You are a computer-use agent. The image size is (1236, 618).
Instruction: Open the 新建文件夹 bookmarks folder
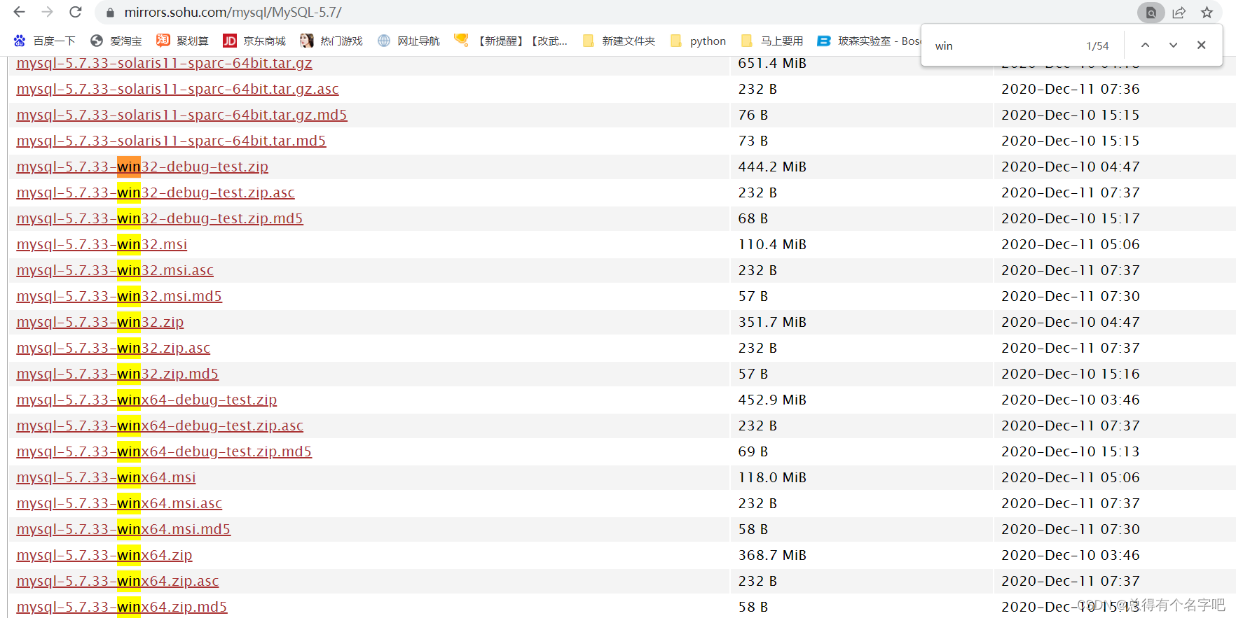(619, 41)
